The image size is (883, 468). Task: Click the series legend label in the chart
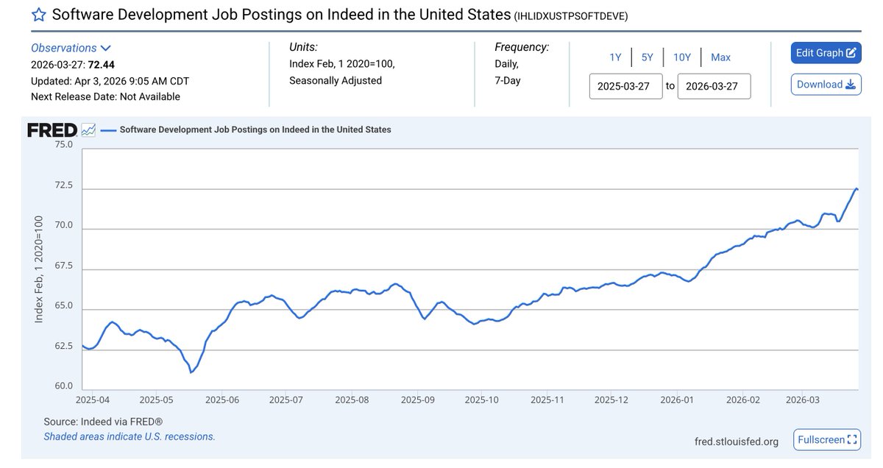click(255, 130)
